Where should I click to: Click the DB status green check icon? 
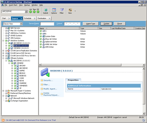(x=38, y=12)
